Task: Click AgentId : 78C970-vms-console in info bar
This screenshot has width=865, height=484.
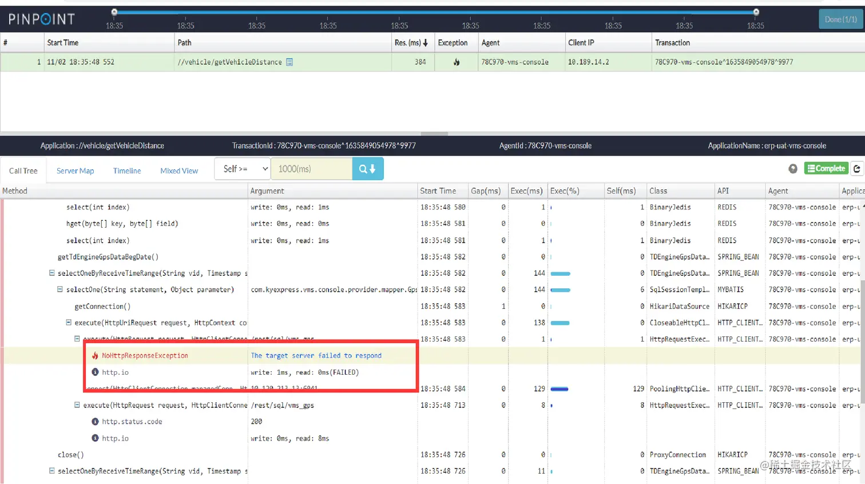Action: tap(545, 146)
